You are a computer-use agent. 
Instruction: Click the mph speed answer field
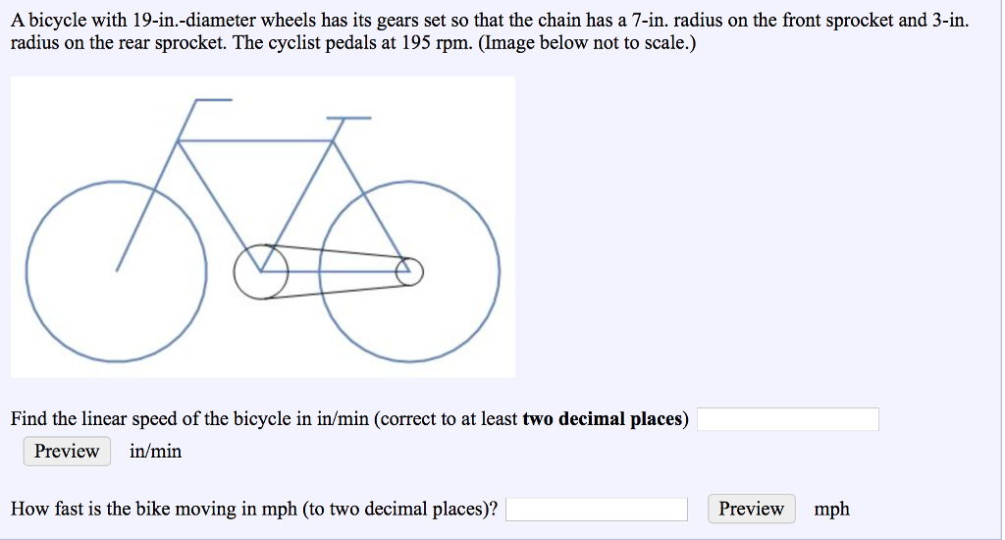pyautogui.click(x=597, y=510)
